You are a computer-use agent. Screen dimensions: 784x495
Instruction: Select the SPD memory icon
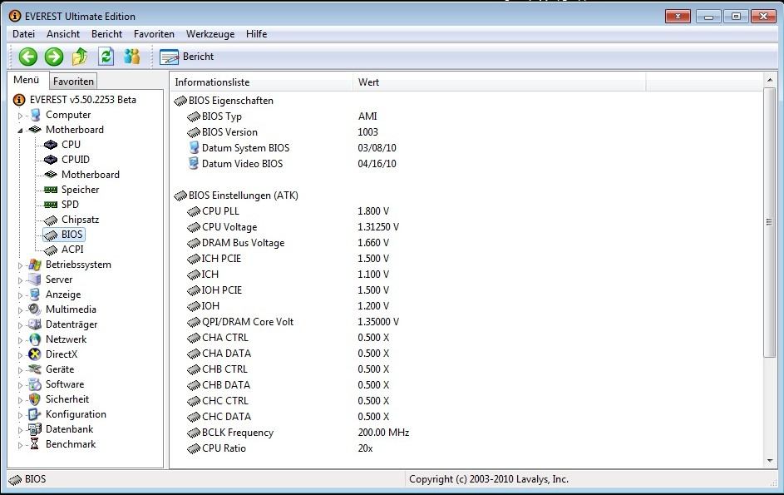(x=51, y=205)
